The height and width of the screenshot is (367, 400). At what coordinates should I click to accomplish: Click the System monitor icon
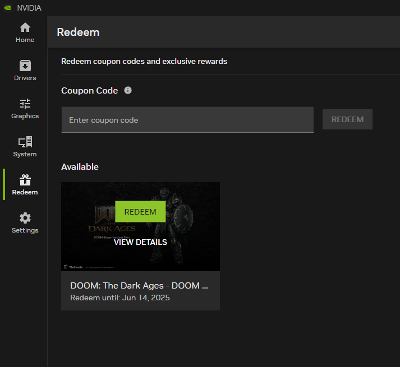(25, 142)
